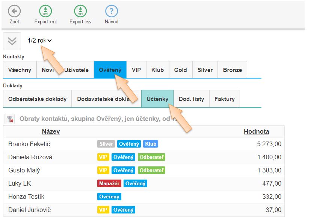Screen dimensions: 311x221
Task: Click the red Manažér tag on Luky LK
Action: (x=109, y=184)
